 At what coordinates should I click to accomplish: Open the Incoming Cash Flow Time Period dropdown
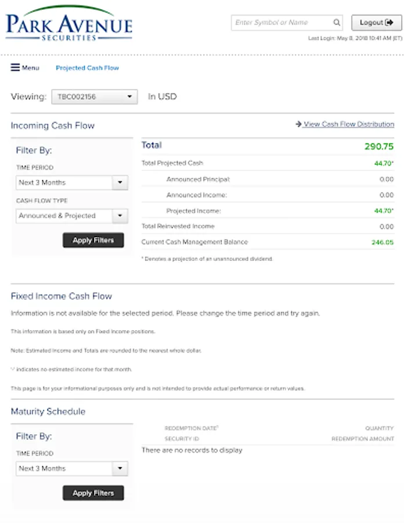pyautogui.click(x=72, y=182)
